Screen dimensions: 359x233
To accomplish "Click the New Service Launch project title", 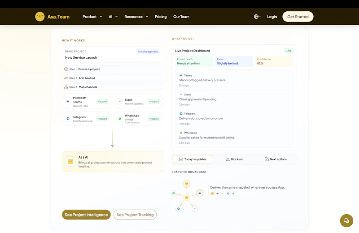I will point(81,58).
